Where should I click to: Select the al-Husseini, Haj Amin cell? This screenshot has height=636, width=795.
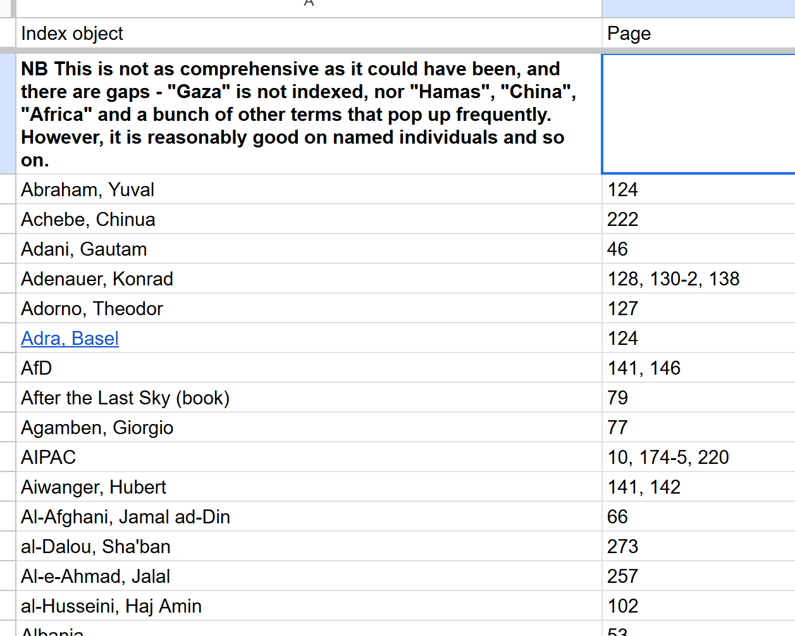(308, 606)
